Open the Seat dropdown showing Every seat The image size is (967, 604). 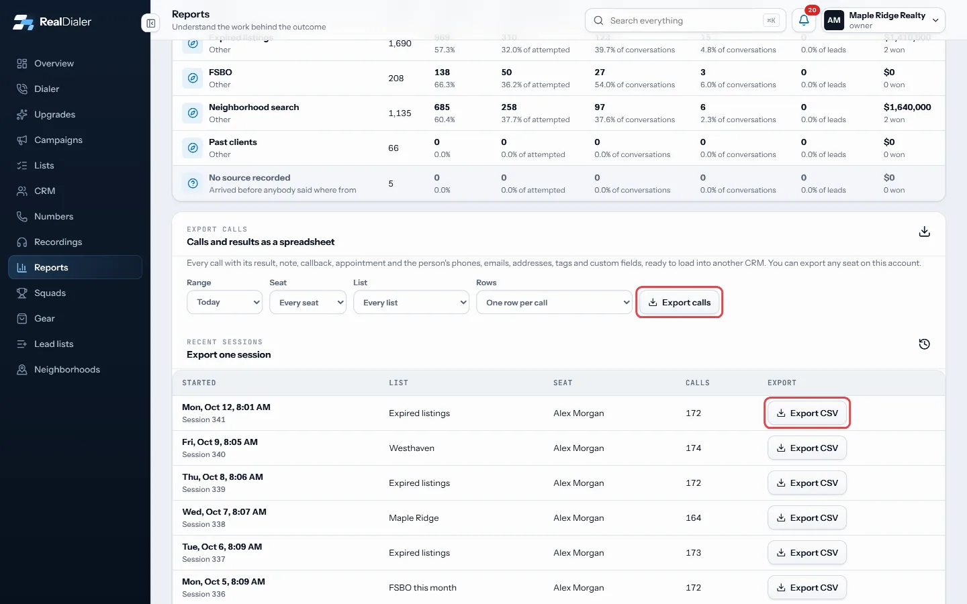tap(308, 302)
